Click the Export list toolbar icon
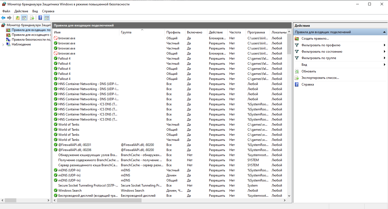The height and width of the screenshot is (209, 388). click(32, 18)
